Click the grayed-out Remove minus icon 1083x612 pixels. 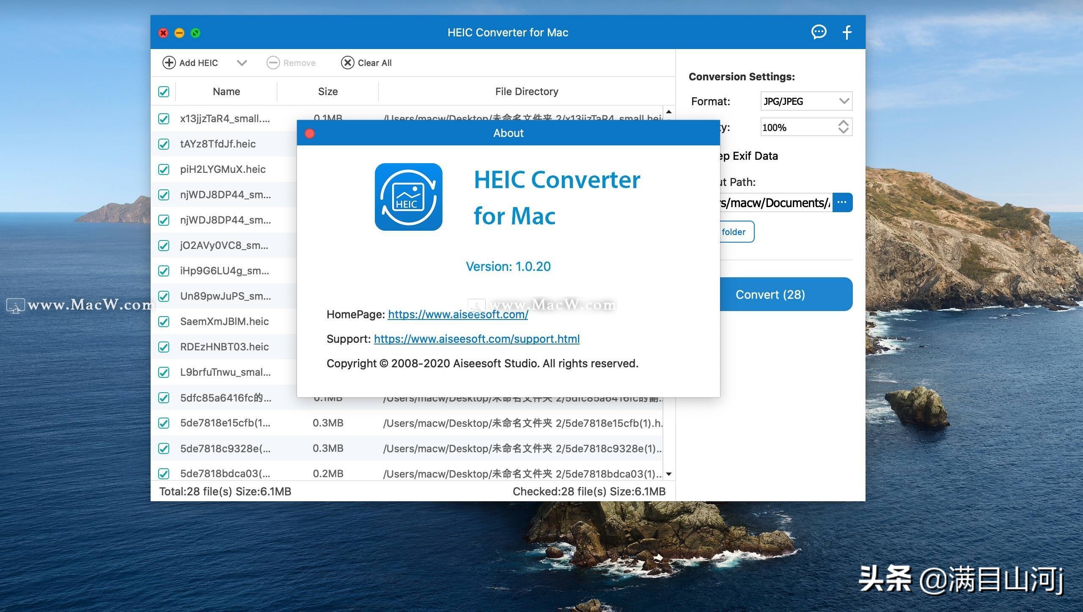pos(273,63)
